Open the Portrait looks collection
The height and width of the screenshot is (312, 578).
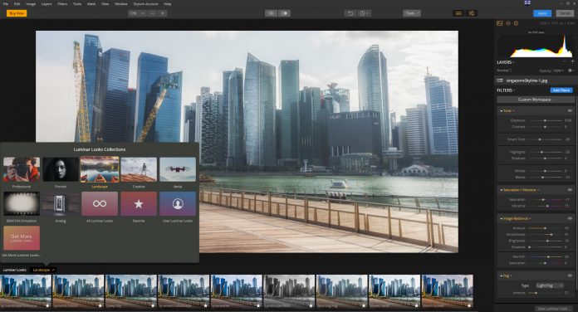pyautogui.click(x=61, y=169)
